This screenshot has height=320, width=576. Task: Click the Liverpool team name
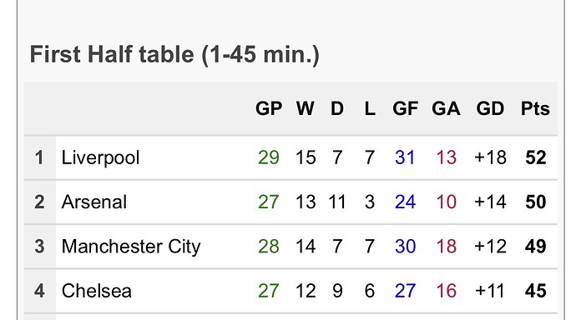point(100,158)
